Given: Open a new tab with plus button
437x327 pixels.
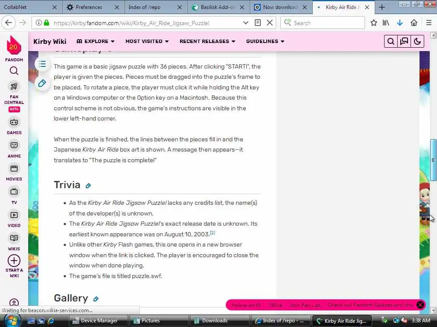Looking at the screenshot, I should coord(382,7).
